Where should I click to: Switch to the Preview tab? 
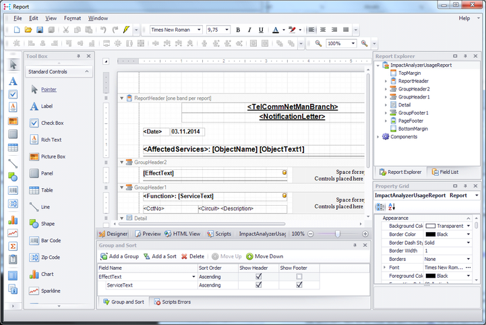coord(148,234)
